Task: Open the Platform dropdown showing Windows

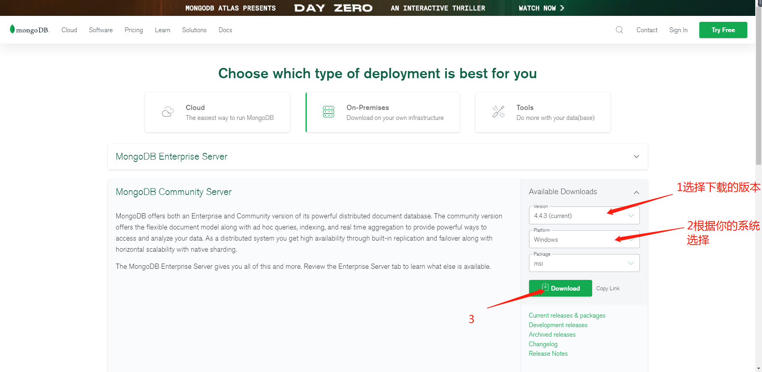Action: click(584, 239)
